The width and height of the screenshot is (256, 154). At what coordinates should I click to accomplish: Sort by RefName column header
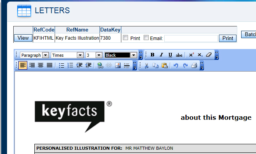tap(77, 30)
